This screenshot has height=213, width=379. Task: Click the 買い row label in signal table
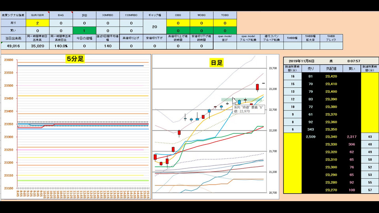point(13,31)
